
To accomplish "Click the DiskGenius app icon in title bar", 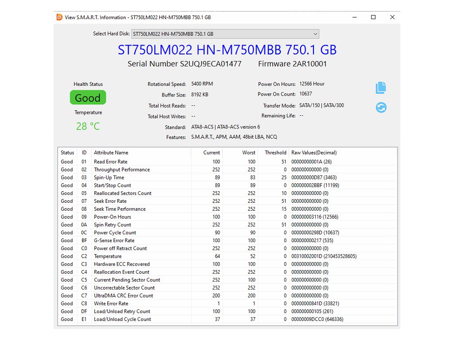I will [59, 17].
